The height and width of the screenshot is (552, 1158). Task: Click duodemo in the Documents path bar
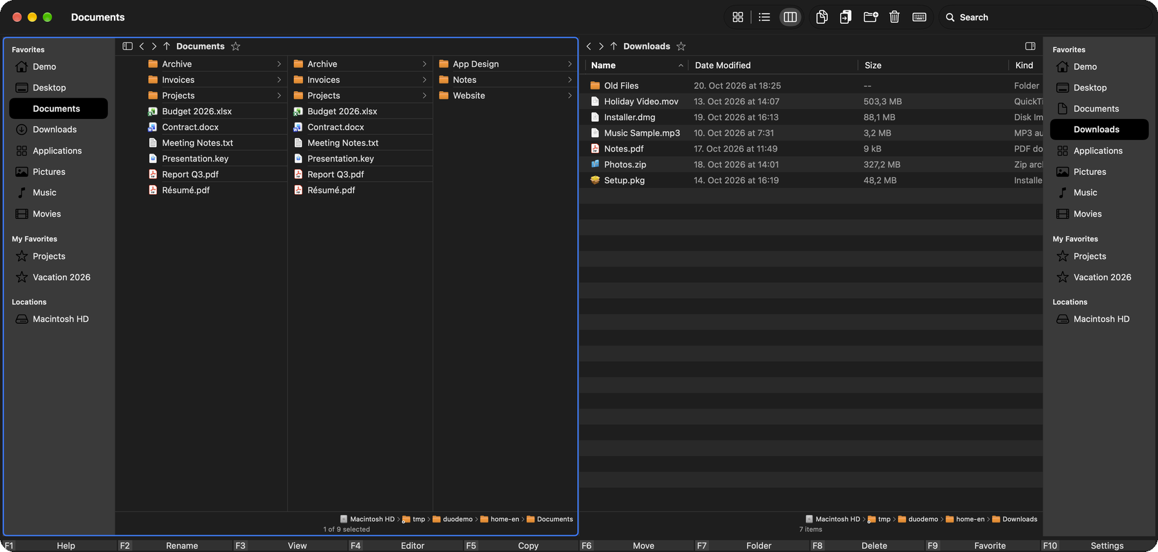452,519
